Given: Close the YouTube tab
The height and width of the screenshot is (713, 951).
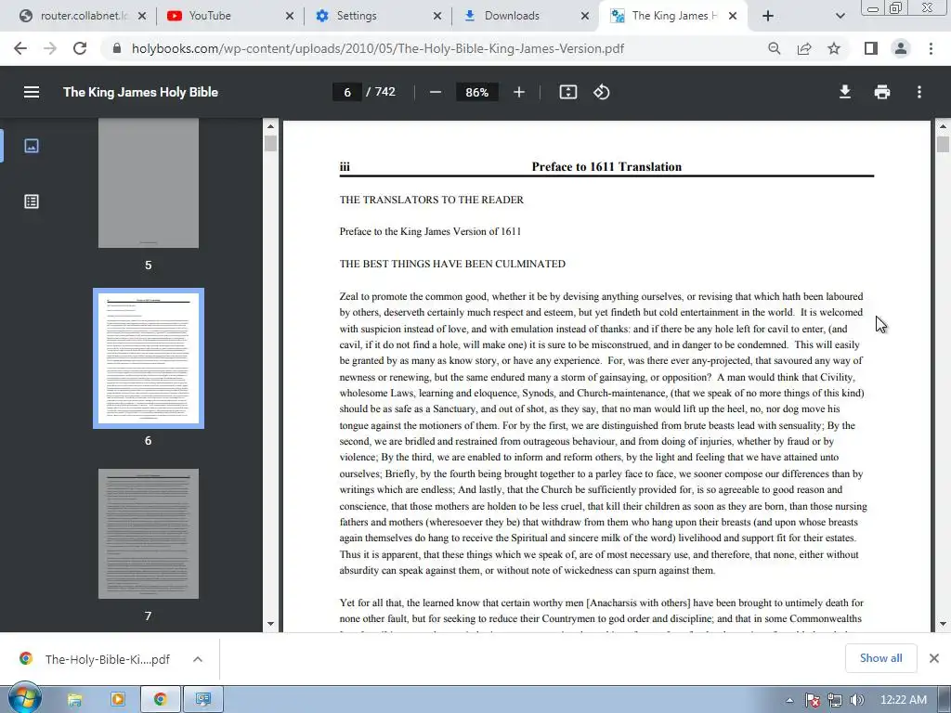Looking at the screenshot, I should (290, 16).
